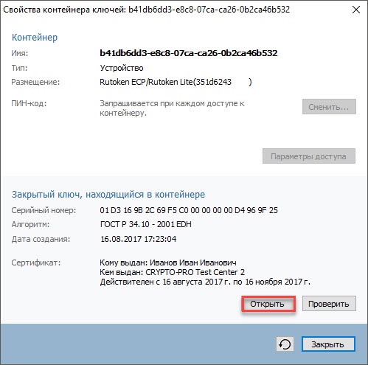Click the Параметры доступа button
Viewport: 368px width, 365px height.
point(309,156)
